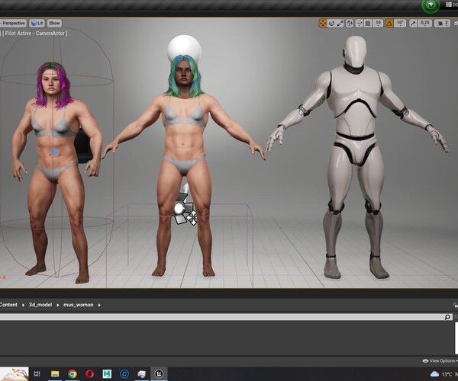Toggle world/local coordinate system globe icon
The image size is (458, 381).
click(350, 24)
